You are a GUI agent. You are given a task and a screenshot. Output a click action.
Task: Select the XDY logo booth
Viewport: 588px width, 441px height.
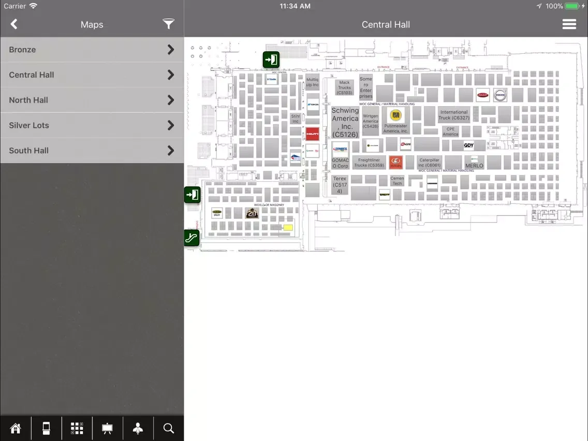(469, 145)
